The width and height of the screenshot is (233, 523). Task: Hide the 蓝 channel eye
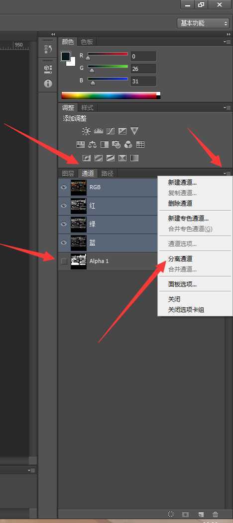64,243
